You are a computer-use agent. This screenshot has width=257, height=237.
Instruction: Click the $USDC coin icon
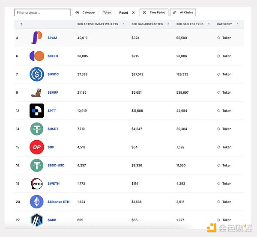(36, 74)
